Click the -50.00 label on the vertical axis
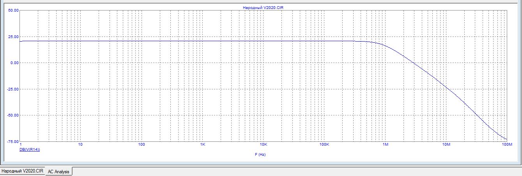The image size is (522, 176). point(13,115)
